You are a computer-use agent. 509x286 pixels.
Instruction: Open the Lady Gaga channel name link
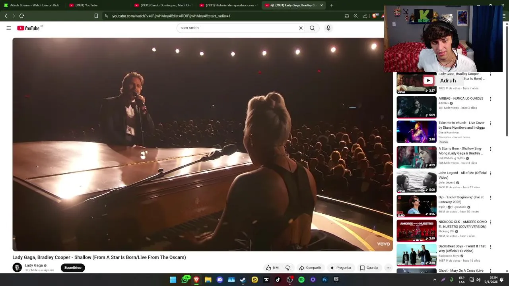pos(34,265)
